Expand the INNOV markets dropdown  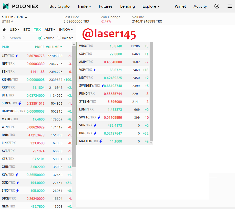66,29
